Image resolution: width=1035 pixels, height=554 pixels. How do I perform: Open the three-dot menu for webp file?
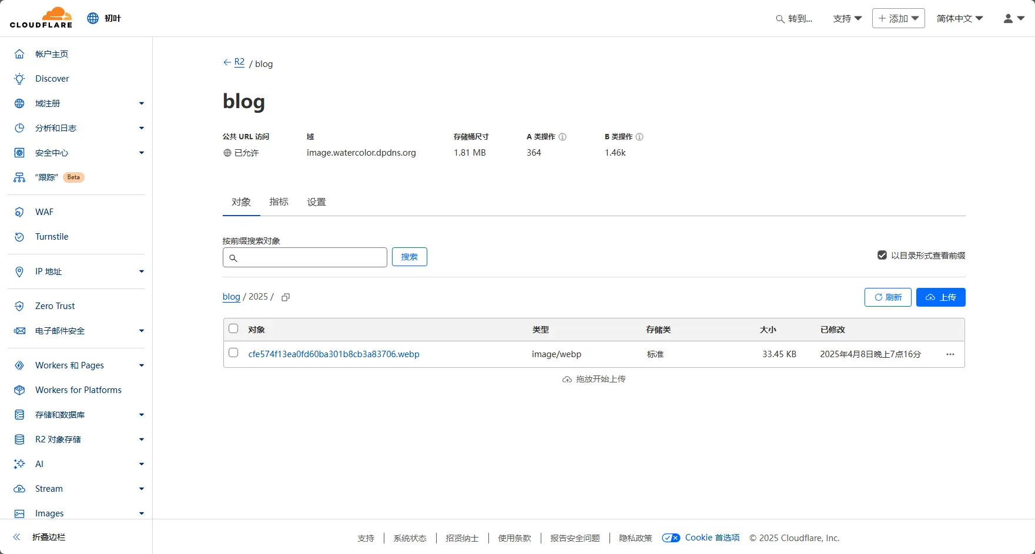pos(950,354)
